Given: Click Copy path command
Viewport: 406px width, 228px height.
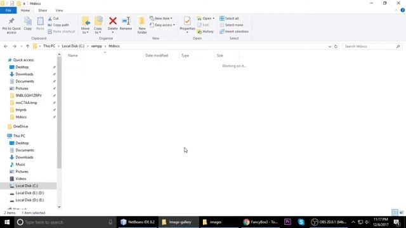Looking at the screenshot, I should pyautogui.click(x=58, y=25).
